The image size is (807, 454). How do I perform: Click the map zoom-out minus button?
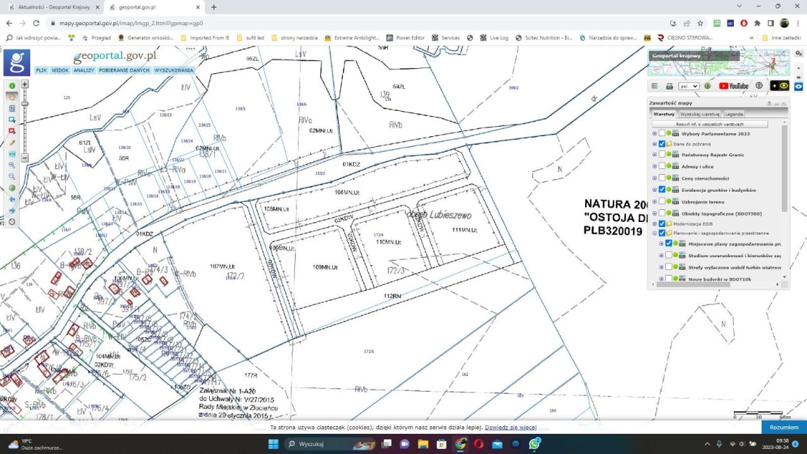pos(25,158)
